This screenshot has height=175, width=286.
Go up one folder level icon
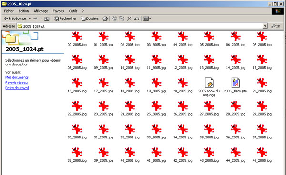[47, 18]
